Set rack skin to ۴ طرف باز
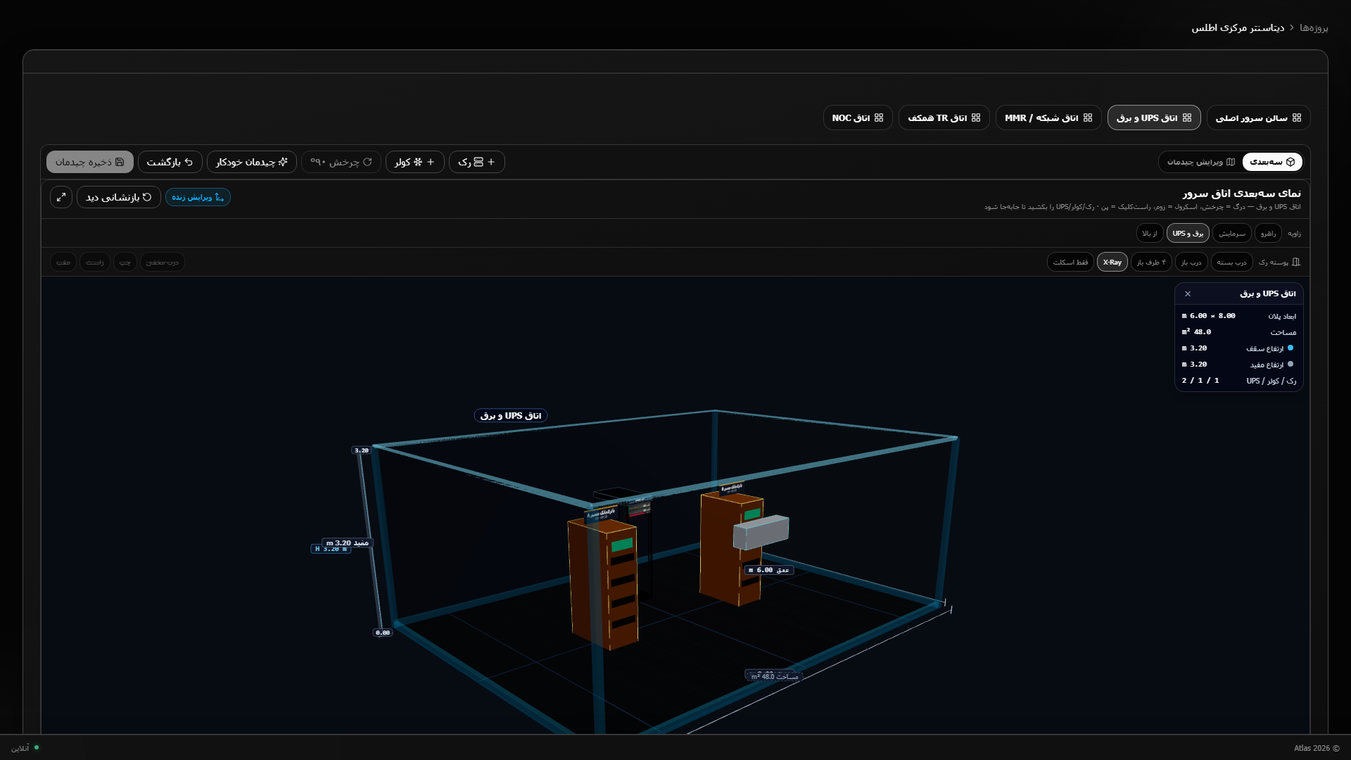The height and width of the screenshot is (760, 1351). (x=1151, y=262)
